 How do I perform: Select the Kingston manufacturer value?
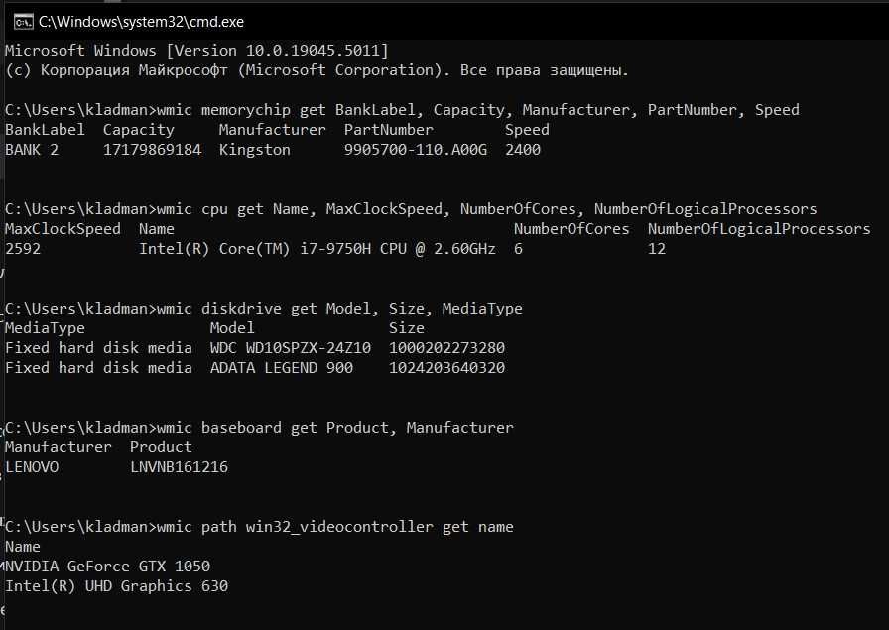tap(255, 150)
